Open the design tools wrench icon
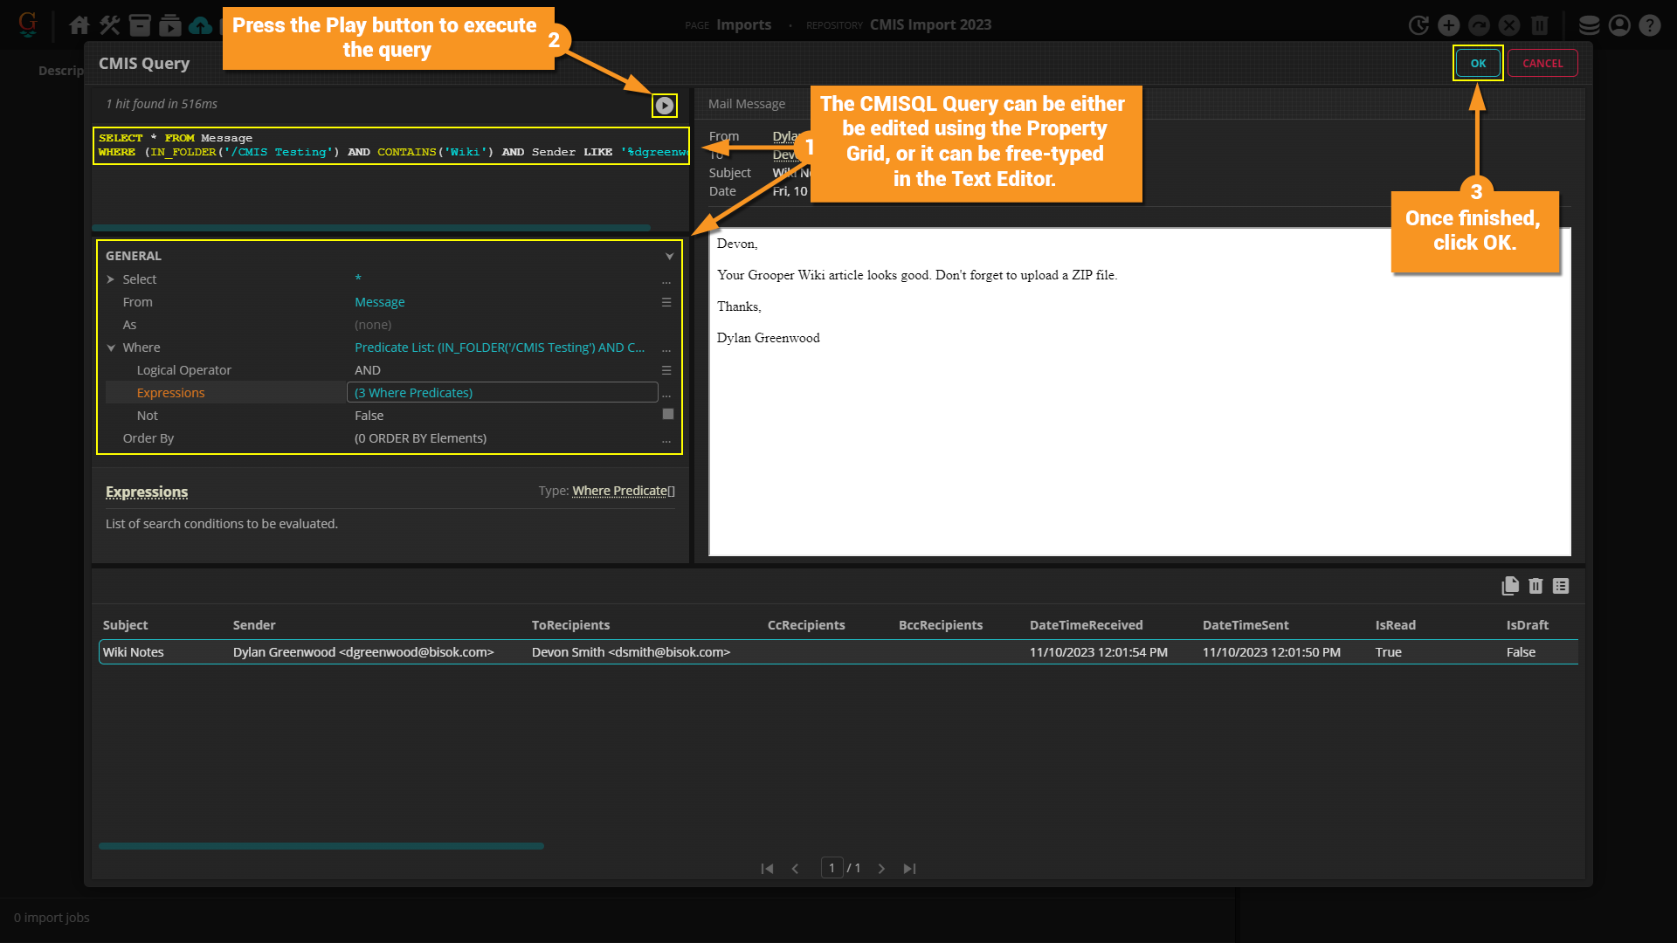1677x943 pixels. [x=110, y=25]
